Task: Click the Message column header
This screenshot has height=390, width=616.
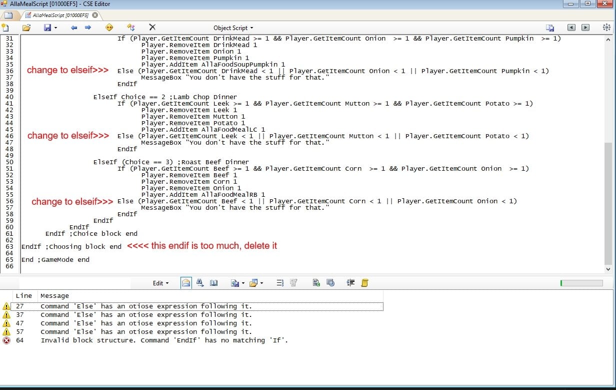Action: (x=210, y=296)
